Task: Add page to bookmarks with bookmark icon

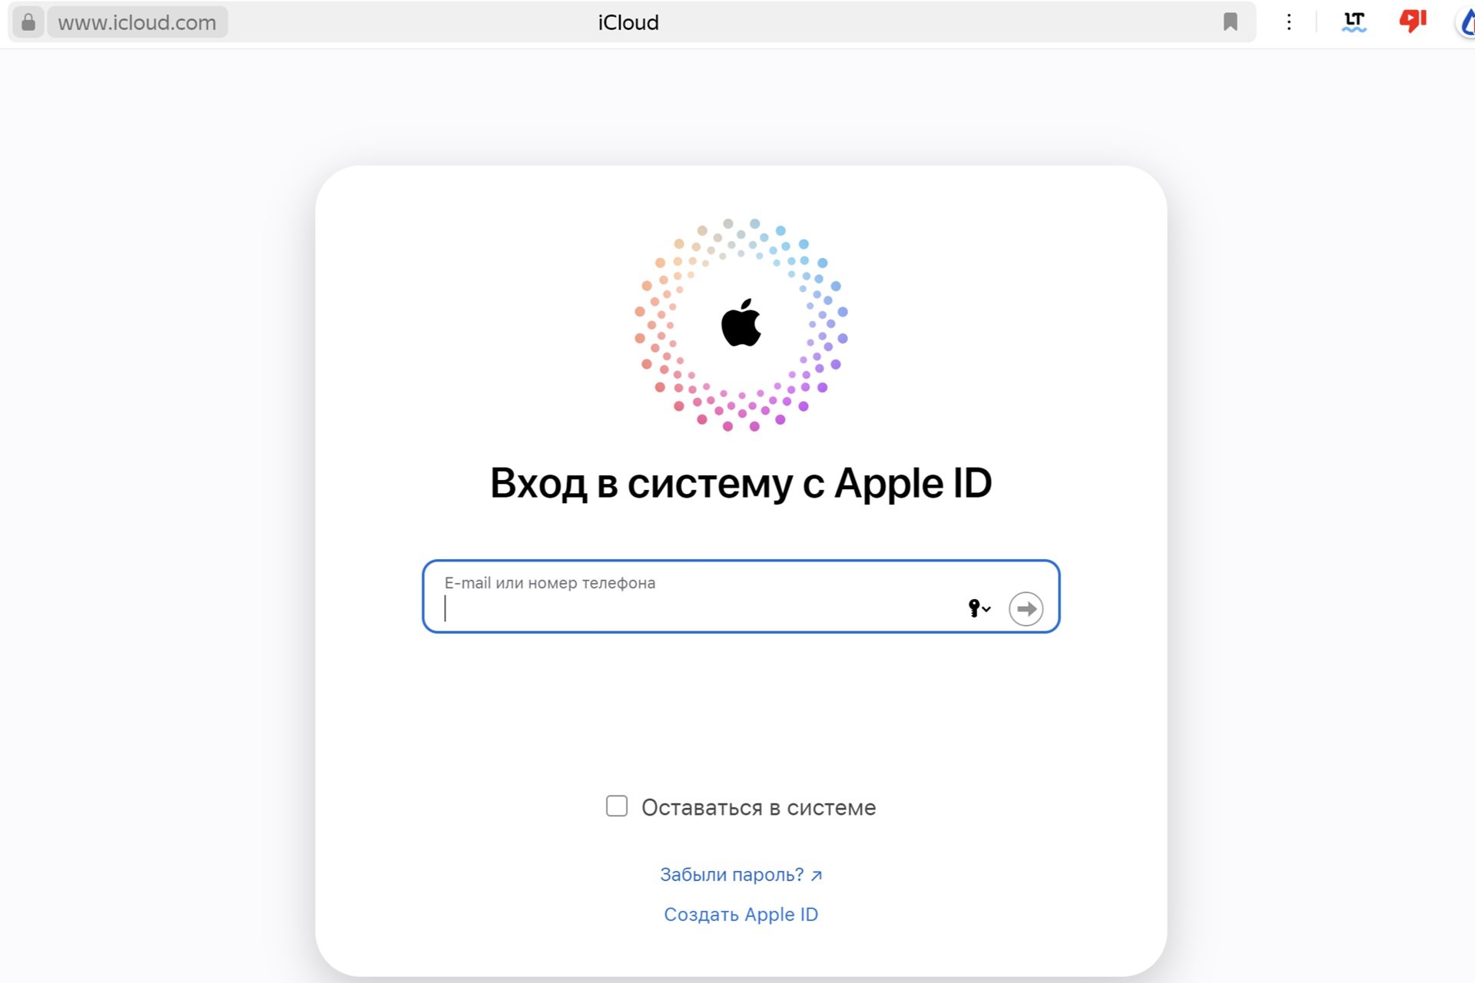Action: point(1230,22)
